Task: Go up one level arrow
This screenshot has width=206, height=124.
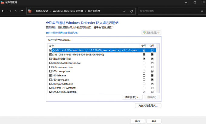Action: click(x=22, y=11)
